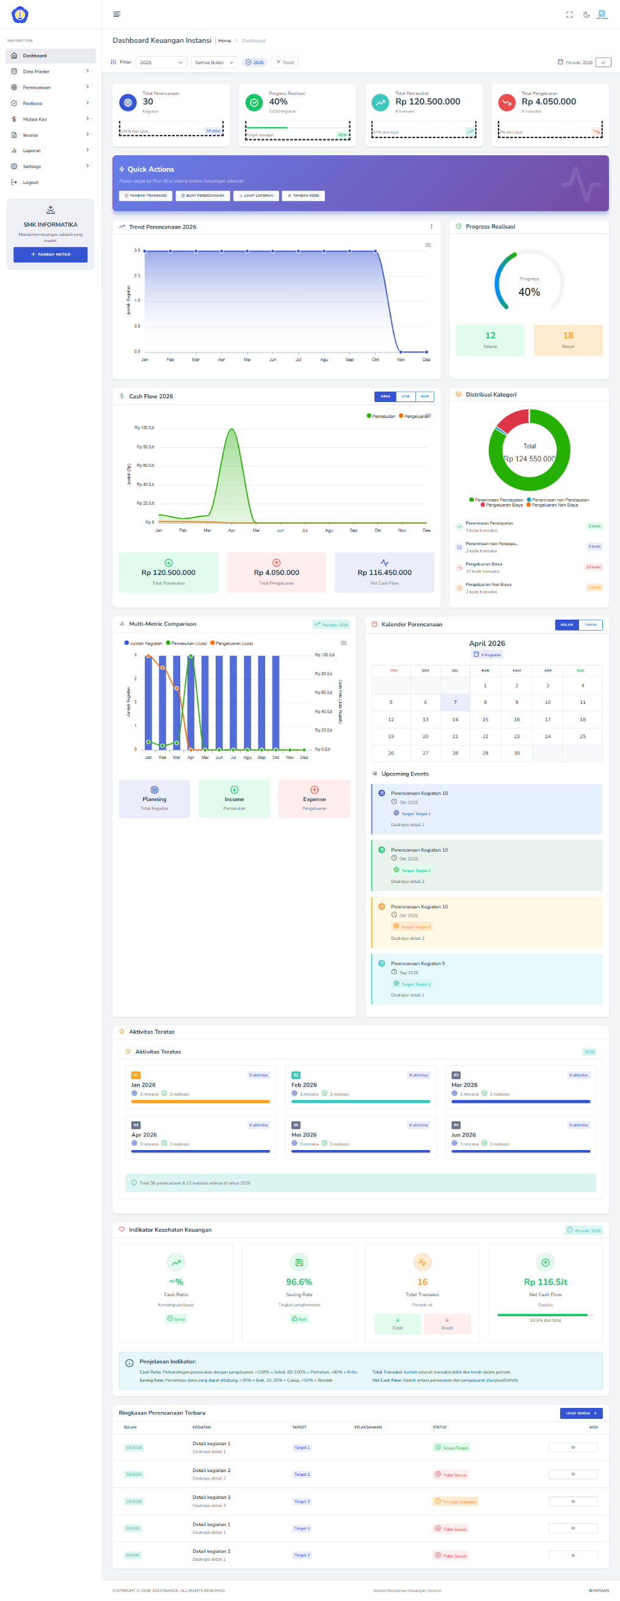This screenshot has height=1601, width=620.
Task: Toggle Jumlah Kegiatan legend in Multi-Metric chart
Action: coord(143,643)
